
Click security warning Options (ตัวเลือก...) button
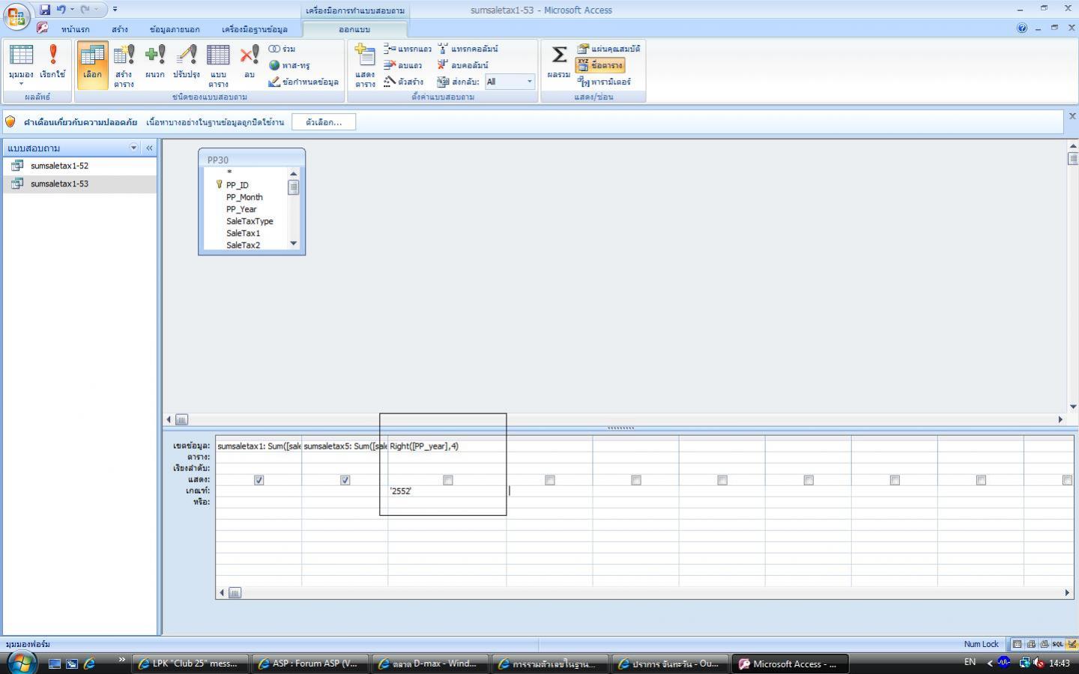tap(324, 122)
